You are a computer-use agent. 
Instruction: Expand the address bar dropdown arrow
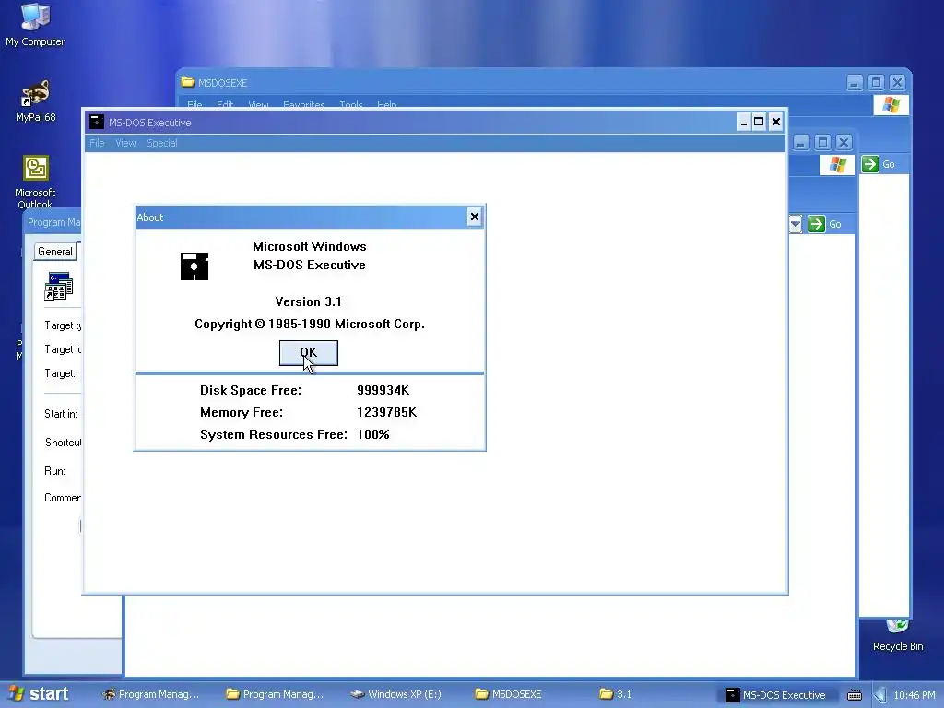(x=796, y=224)
